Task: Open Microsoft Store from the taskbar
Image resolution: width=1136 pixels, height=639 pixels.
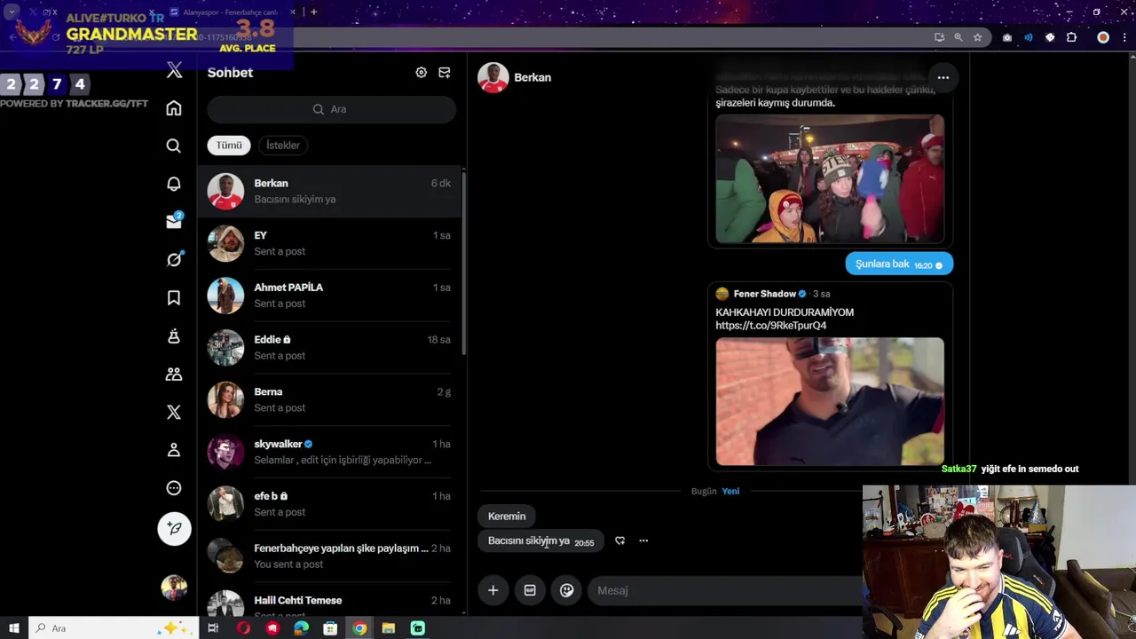Action: [330, 628]
